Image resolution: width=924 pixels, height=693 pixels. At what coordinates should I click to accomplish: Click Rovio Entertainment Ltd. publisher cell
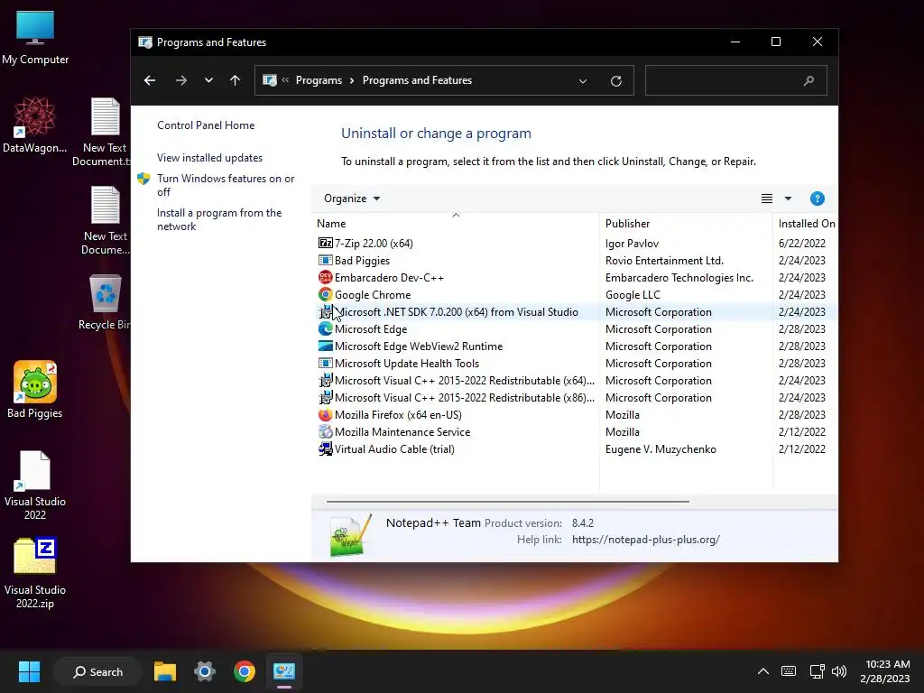664,261
